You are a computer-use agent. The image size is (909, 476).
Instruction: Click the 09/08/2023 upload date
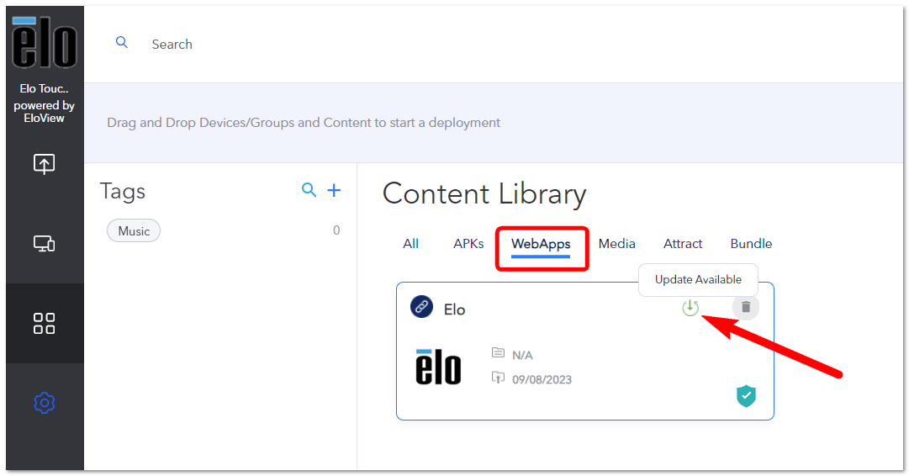542,380
